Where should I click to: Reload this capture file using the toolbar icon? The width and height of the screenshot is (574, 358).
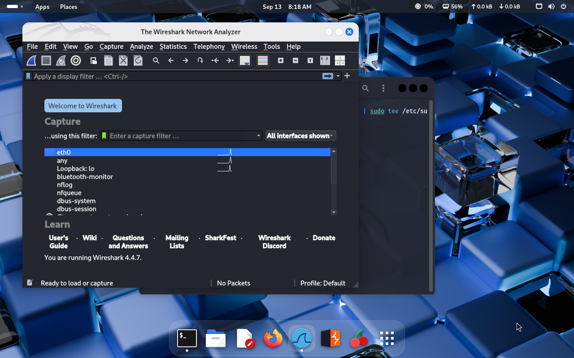point(138,60)
